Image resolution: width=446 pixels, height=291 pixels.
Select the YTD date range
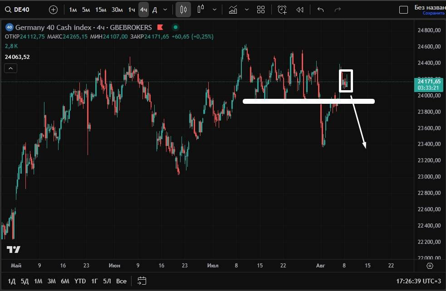[80, 281]
